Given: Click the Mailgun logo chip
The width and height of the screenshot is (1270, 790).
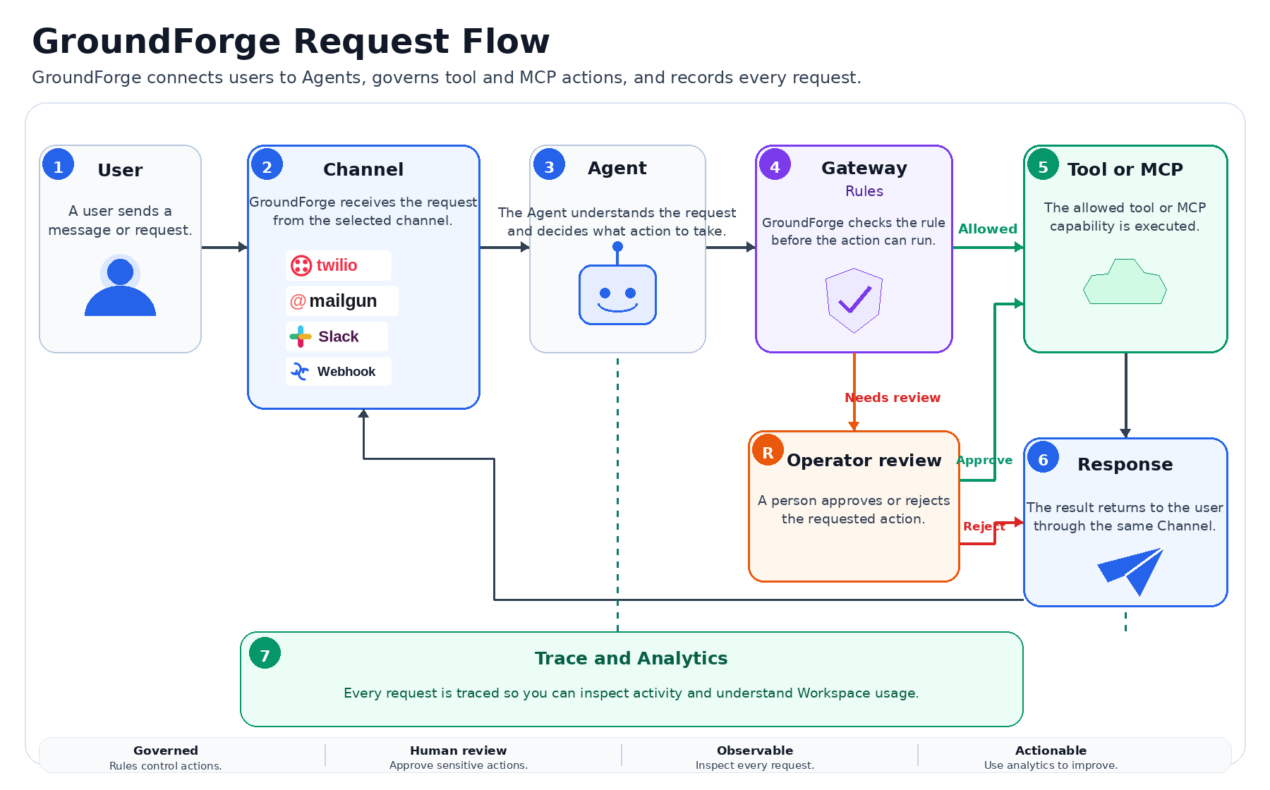Looking at the screenshot, I should point(342,301).
